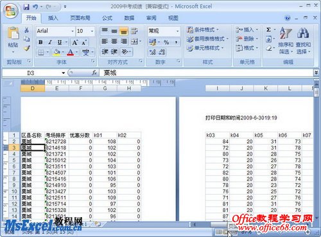Toggle bottom vertical alignment
Image resolution: width=321 pixels, height=237 pixels.
tap(124, 31)
